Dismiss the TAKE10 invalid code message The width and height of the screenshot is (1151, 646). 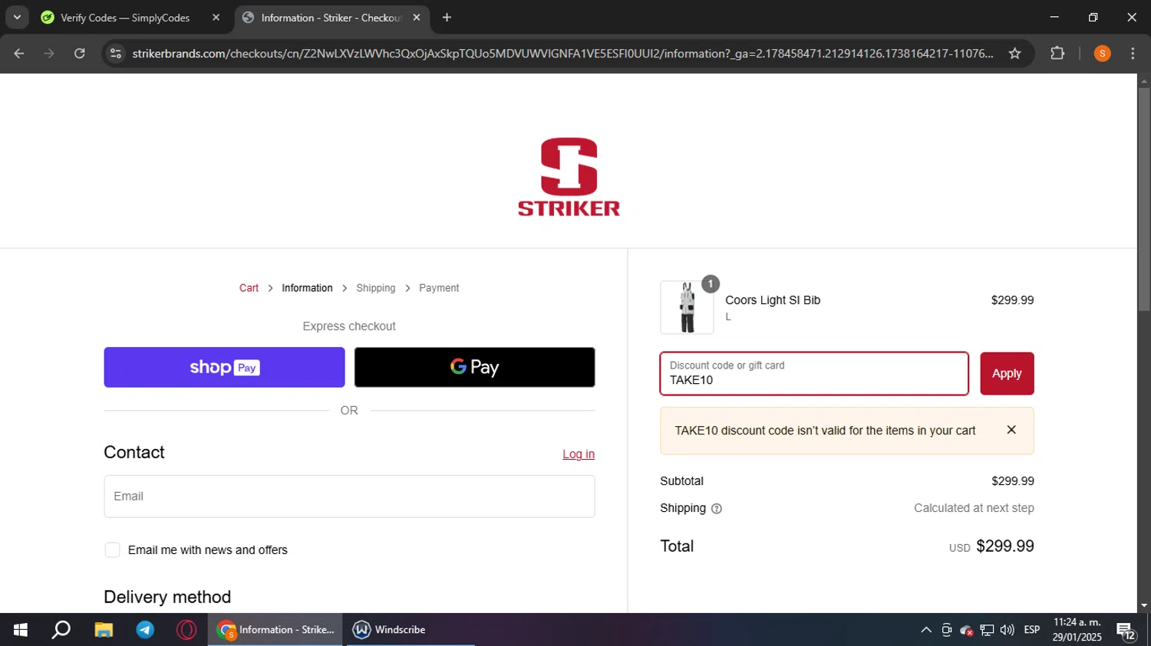1011,430
